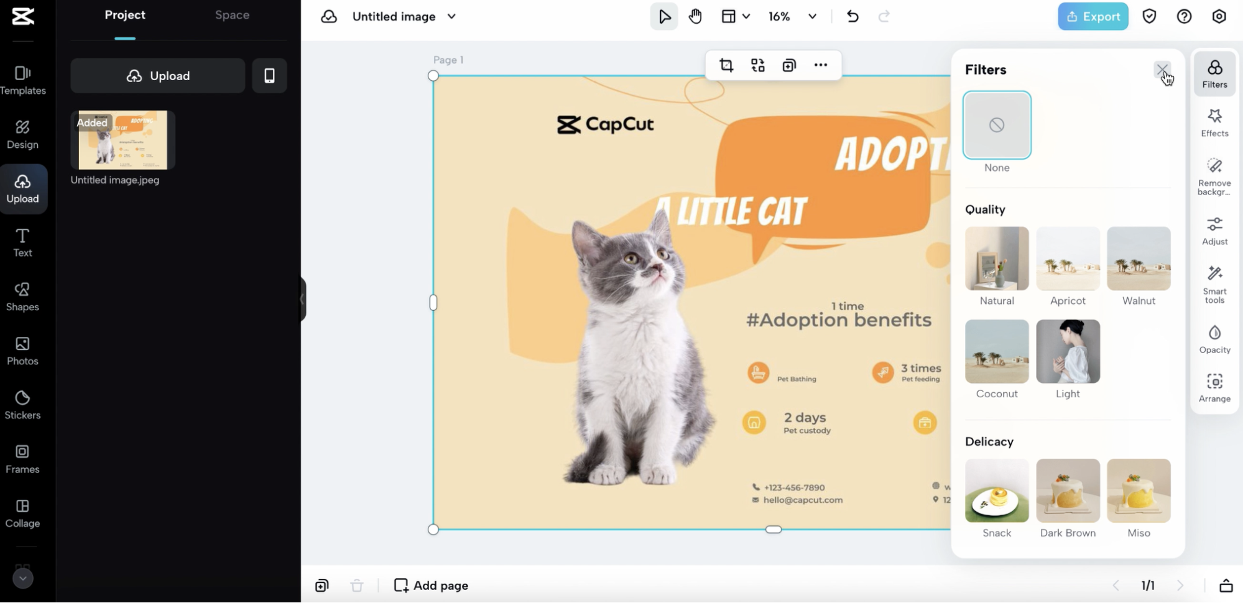Click the Export button

click(x=1093, y=16)
